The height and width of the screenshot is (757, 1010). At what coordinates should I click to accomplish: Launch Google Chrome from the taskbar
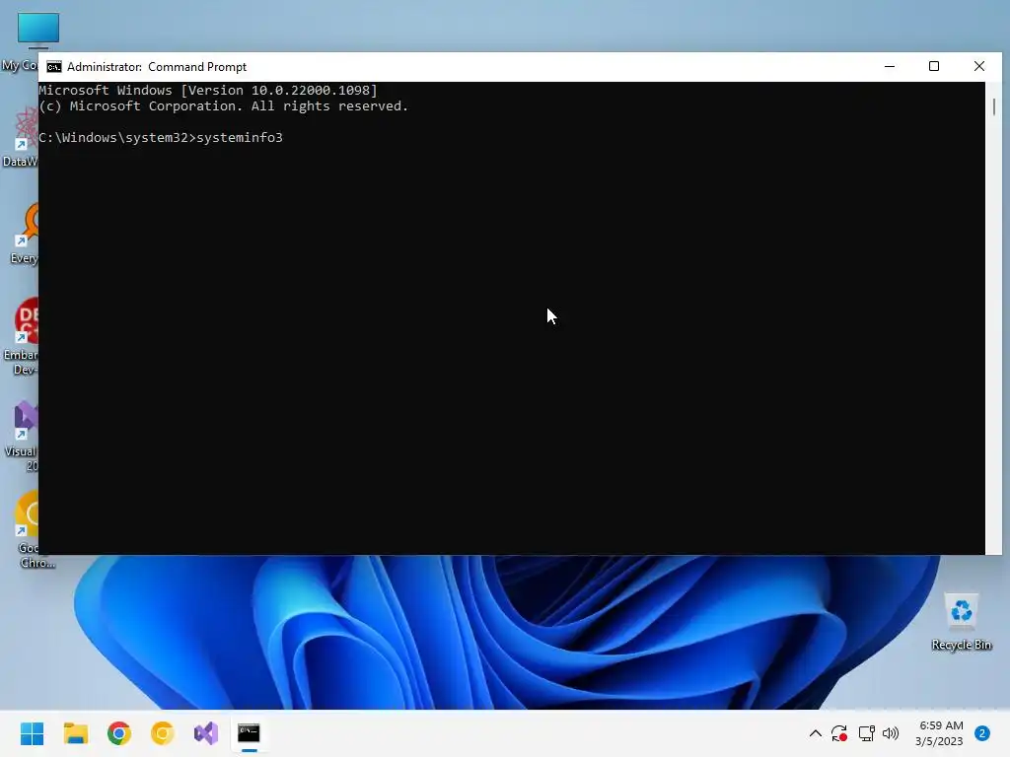[119, 733]
